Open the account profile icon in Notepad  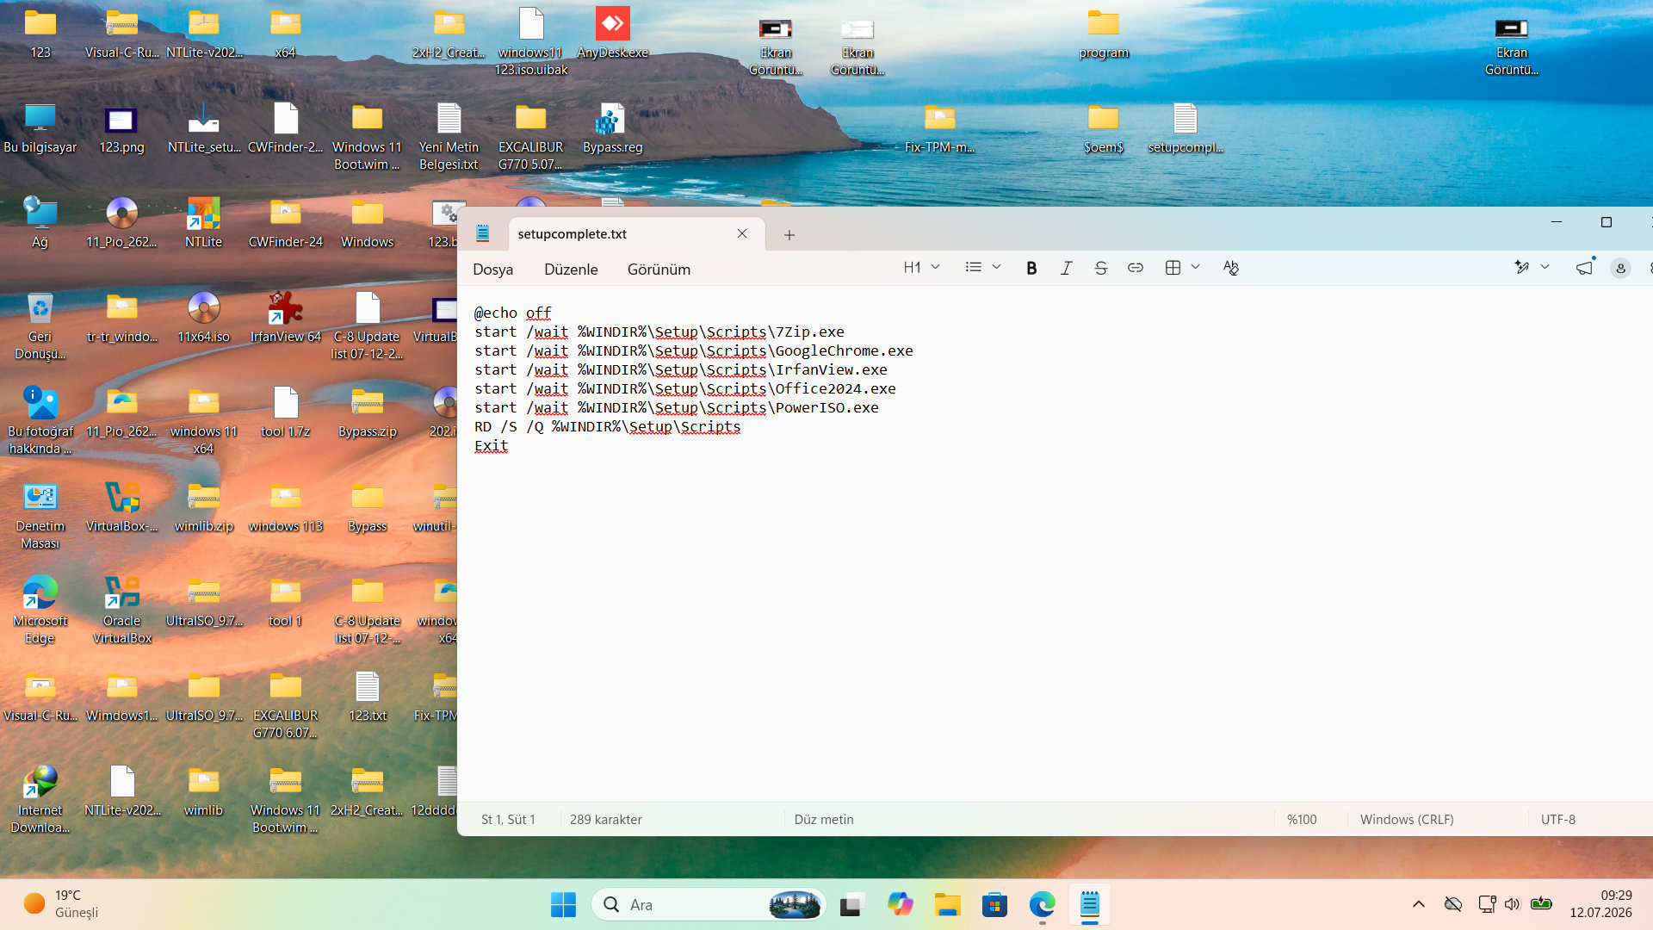coord(1620,269)
